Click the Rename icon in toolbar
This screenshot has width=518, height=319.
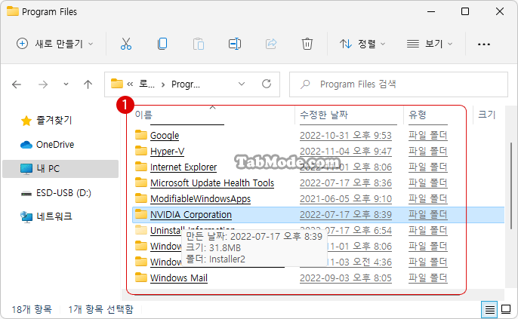235,44
